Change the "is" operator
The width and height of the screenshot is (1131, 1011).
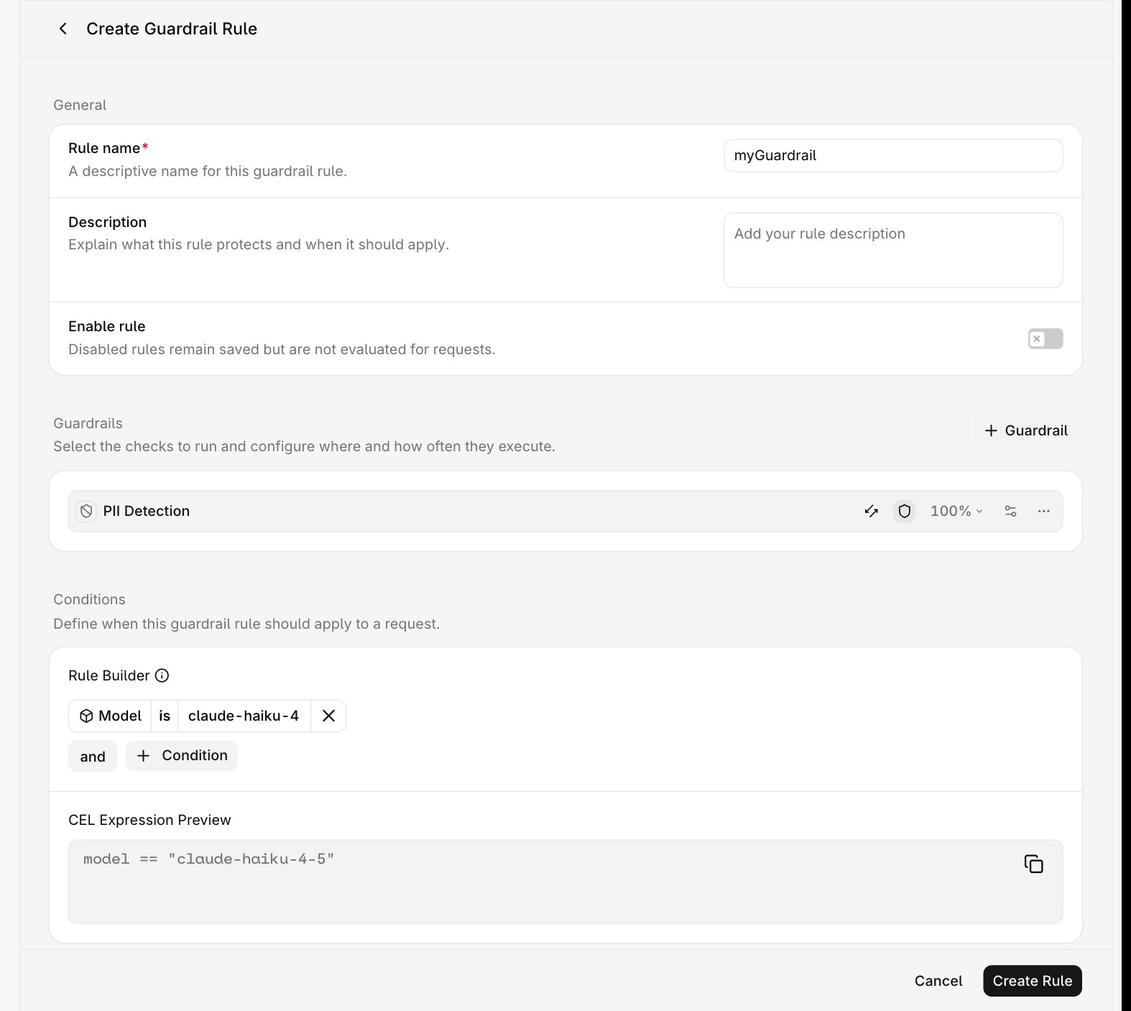165,716
